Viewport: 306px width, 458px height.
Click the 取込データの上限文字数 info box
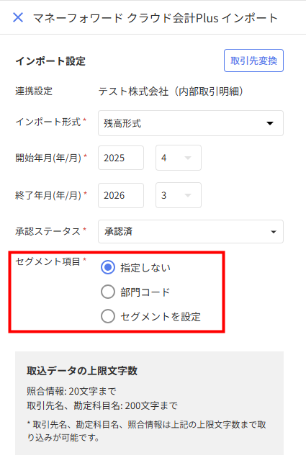point(149,403)
